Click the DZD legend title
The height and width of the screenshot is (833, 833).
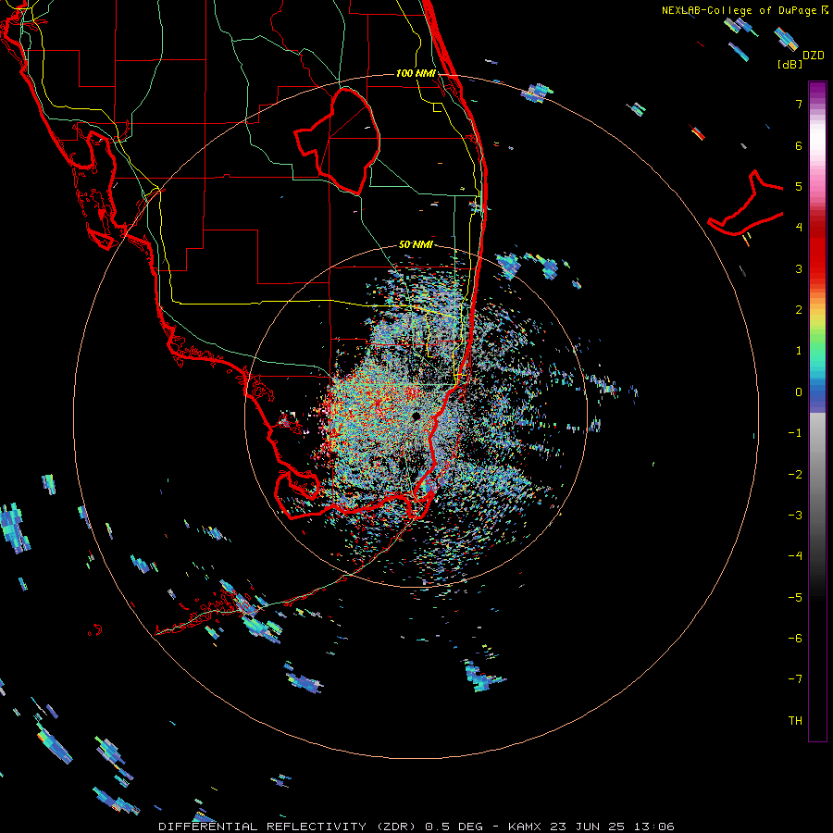[814, 56]
